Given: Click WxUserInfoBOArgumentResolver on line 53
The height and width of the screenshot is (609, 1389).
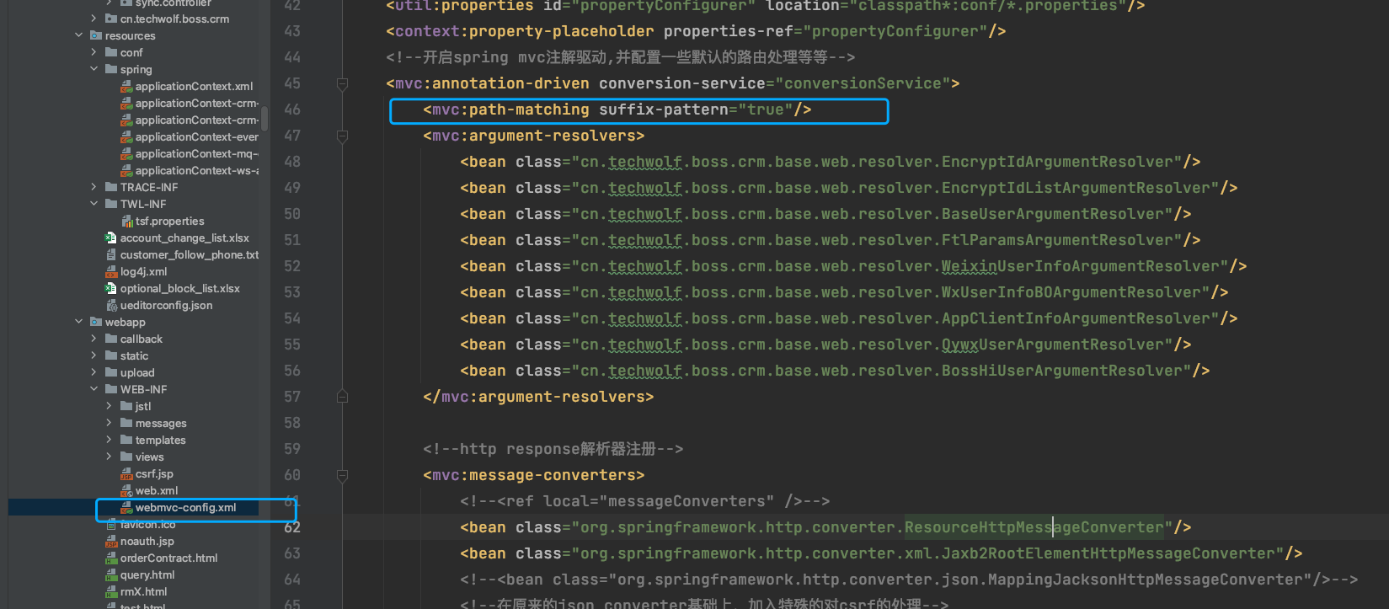Looking at the screenshot, I should [x=1071, y=292].
